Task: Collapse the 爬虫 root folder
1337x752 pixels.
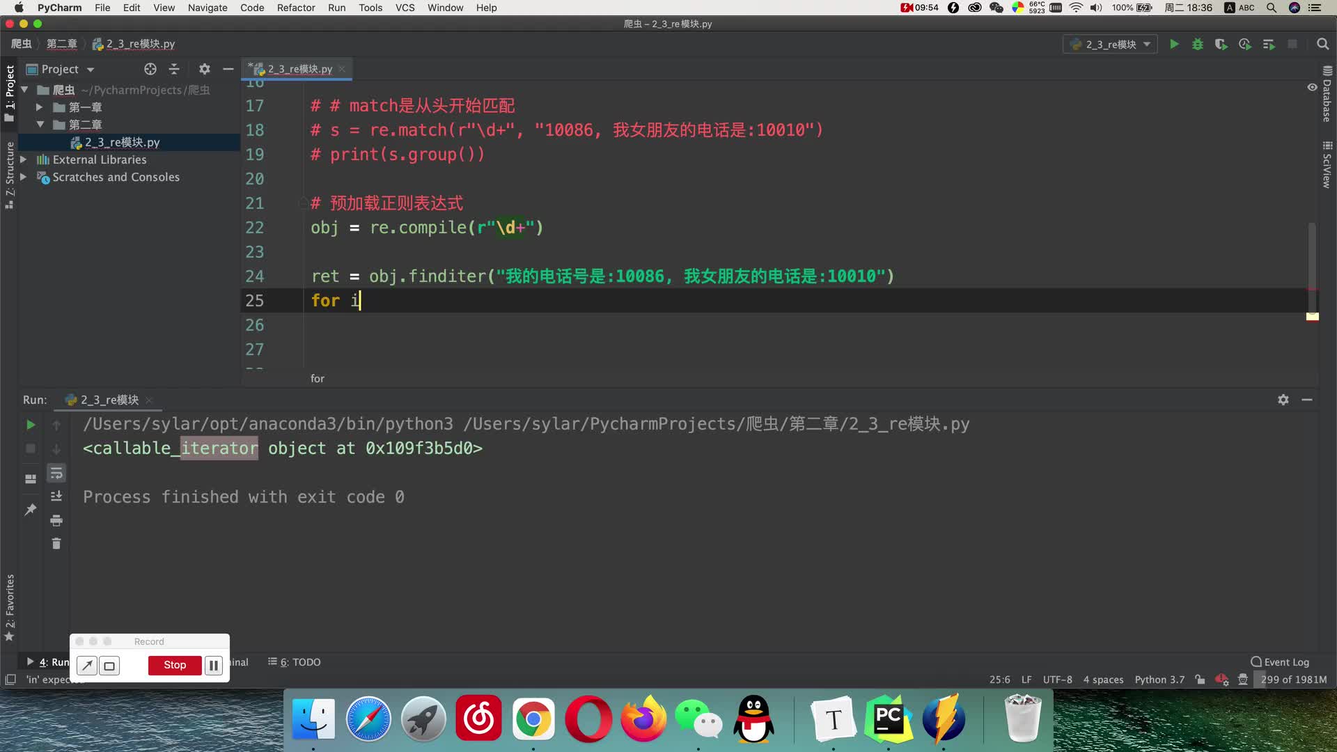Action: tap(25, 90)
